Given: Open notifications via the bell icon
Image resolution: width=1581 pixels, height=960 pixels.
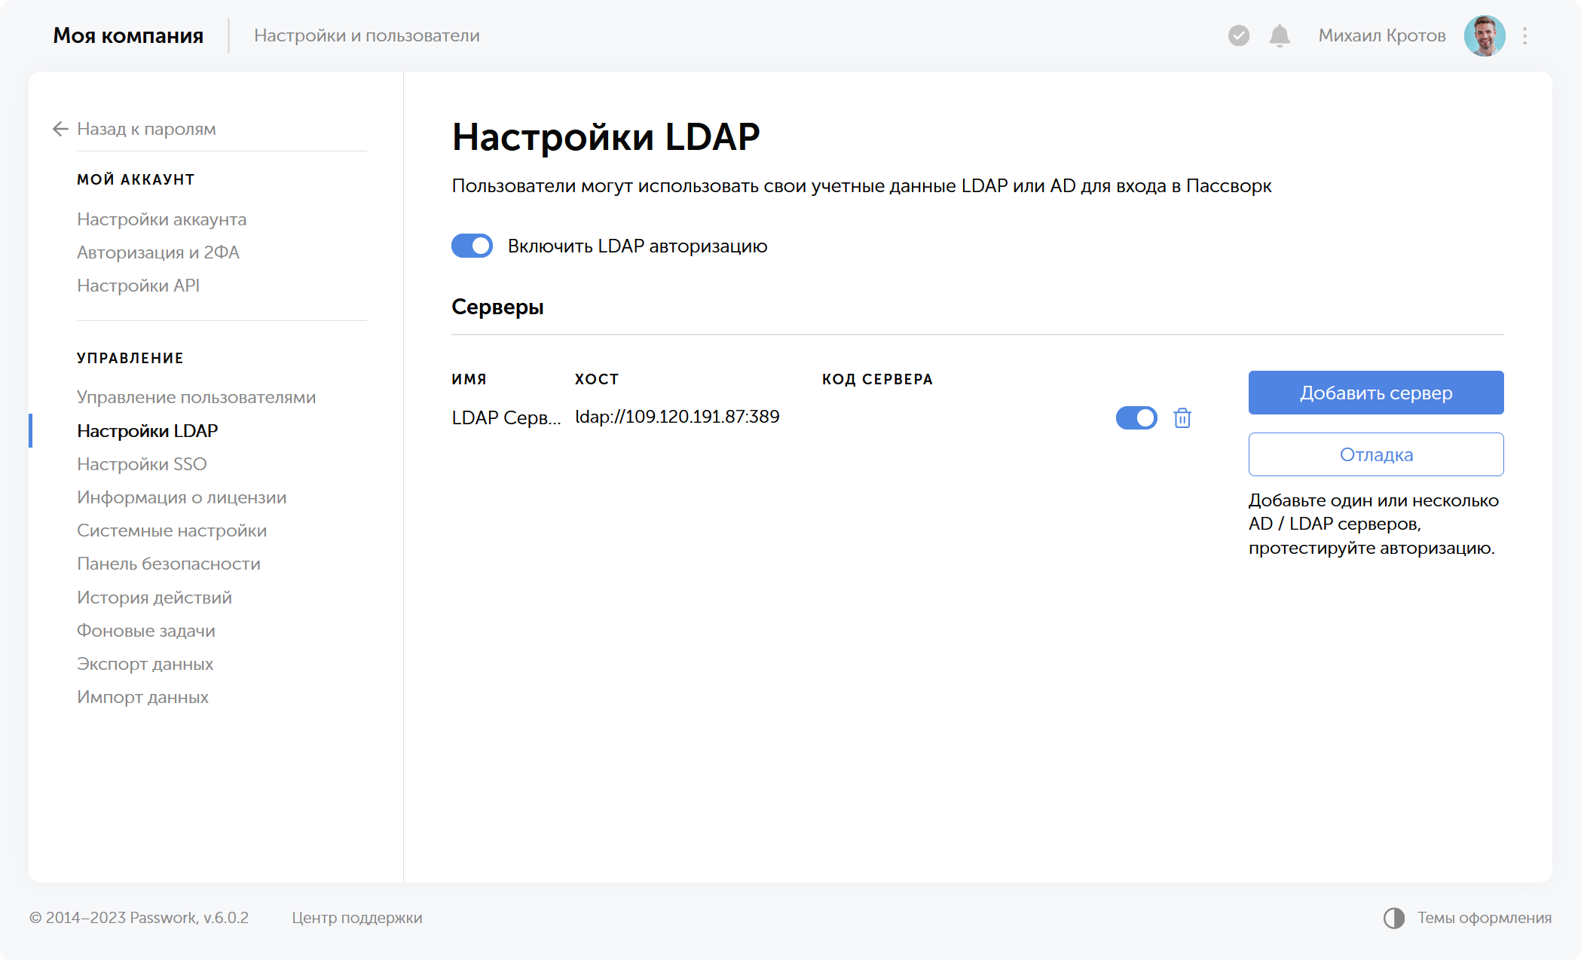Looking at the screenshot, I should pyautogui.click(x=1279, y=35).
